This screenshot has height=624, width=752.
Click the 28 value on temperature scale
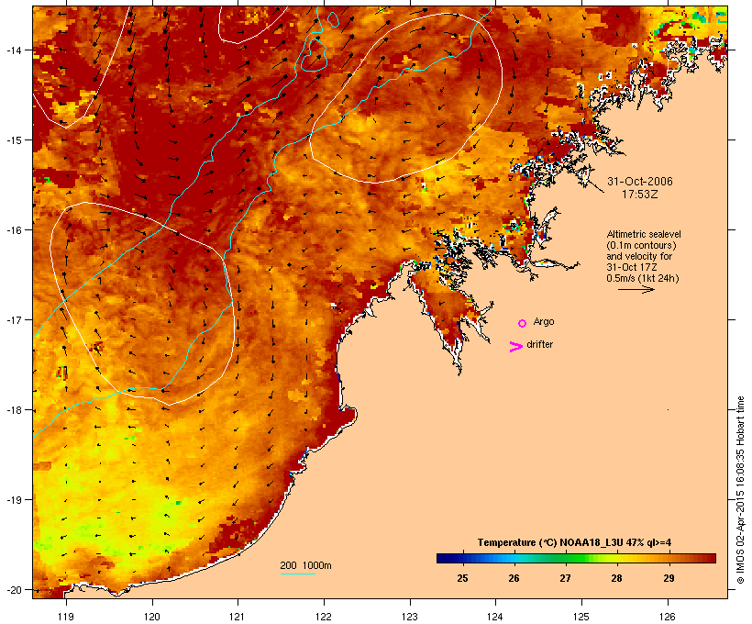[x=617, y=578]
